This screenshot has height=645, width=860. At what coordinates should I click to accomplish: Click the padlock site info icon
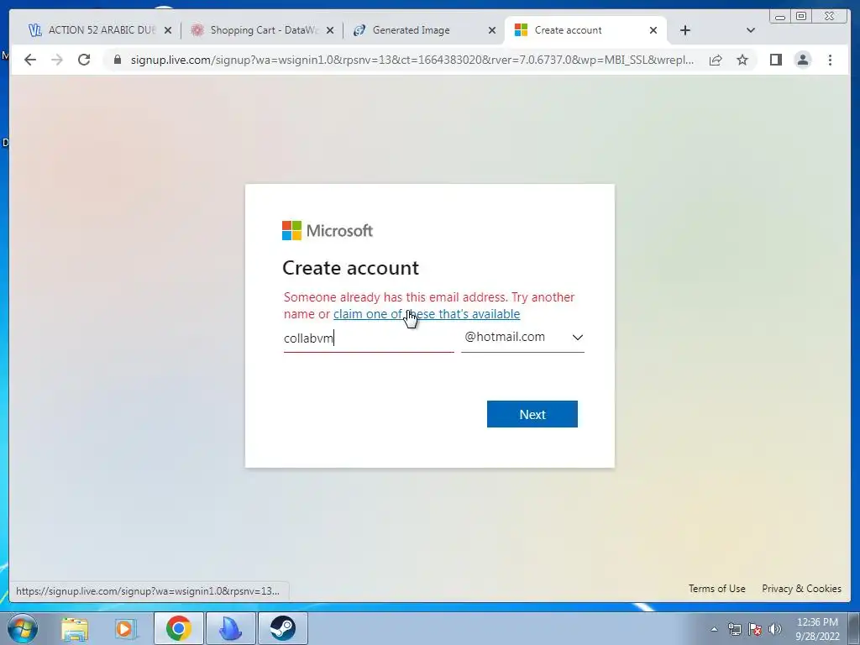(x=117, y=60)
